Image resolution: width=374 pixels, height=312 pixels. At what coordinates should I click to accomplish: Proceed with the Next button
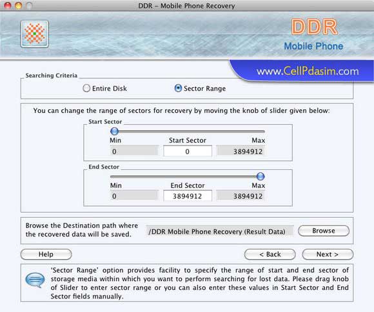click(x=328, y=255)
